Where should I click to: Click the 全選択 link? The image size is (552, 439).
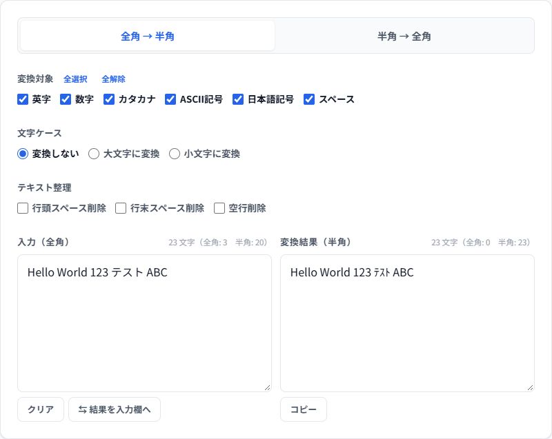pyautogui.click(x=75, y=79)
